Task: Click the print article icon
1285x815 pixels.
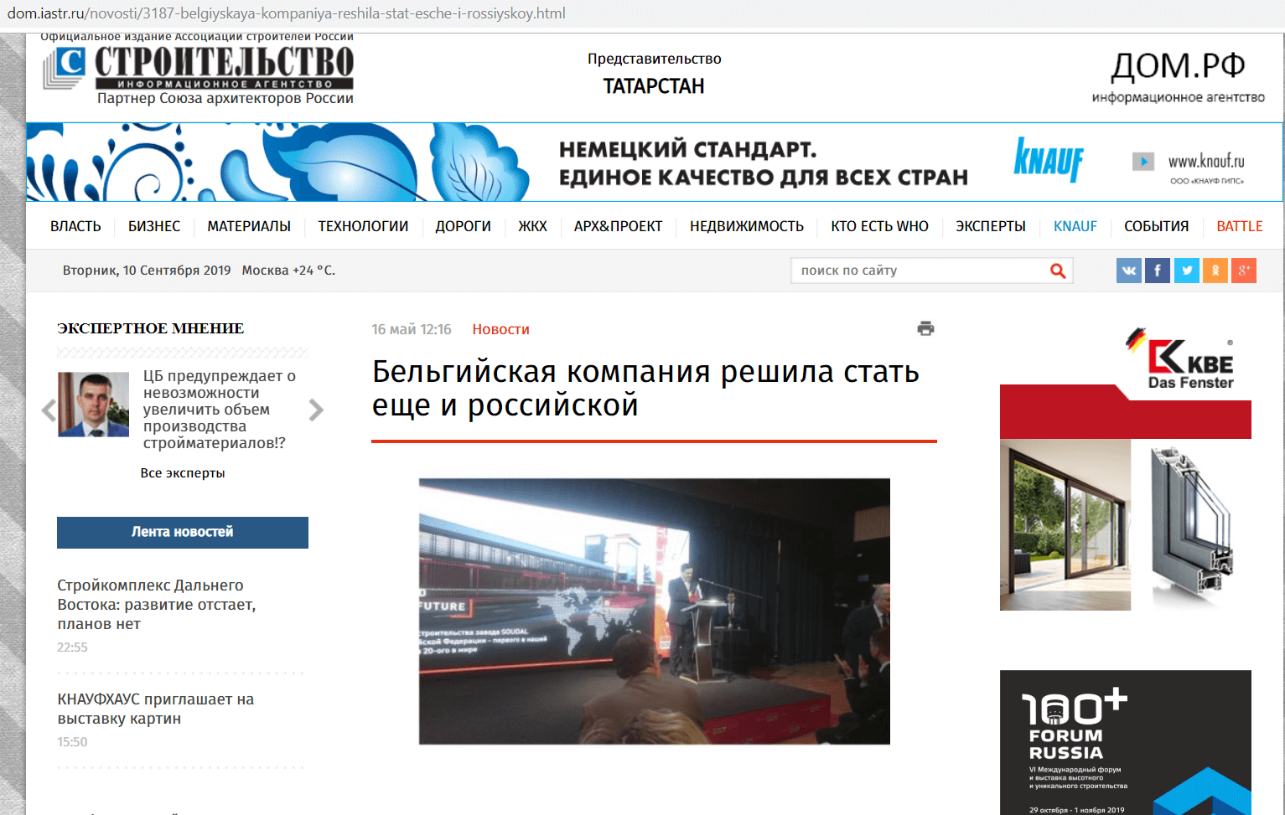Action: pyautogui.click(x=925, y=328)
